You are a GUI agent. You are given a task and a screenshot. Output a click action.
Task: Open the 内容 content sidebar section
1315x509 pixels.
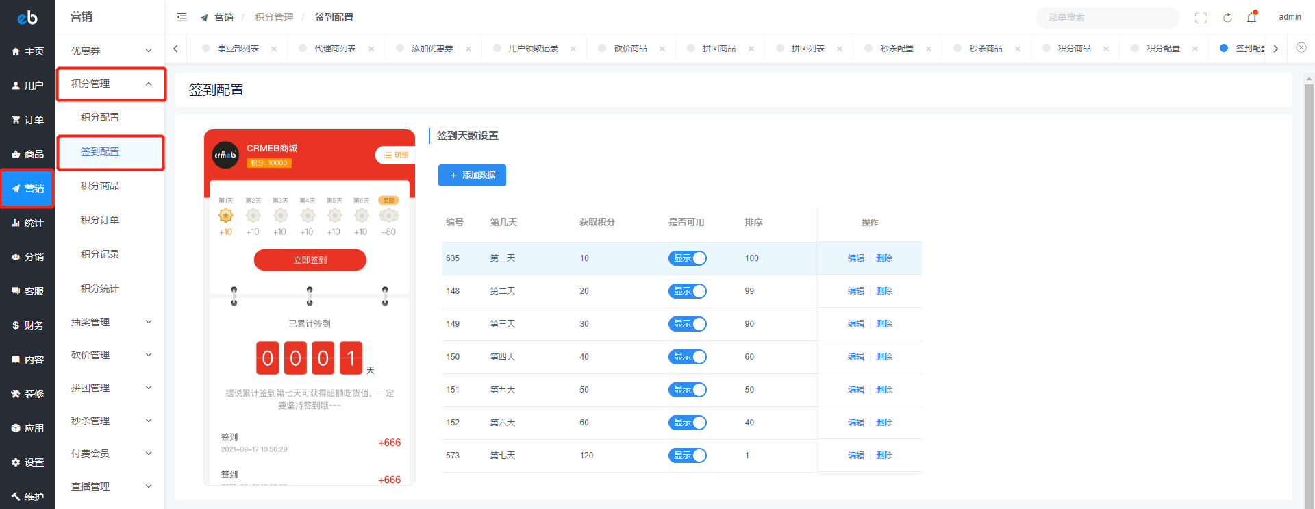point(27,360)
